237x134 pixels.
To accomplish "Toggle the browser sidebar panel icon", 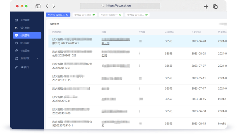I will pyautogui.click(x=38, y=6).
